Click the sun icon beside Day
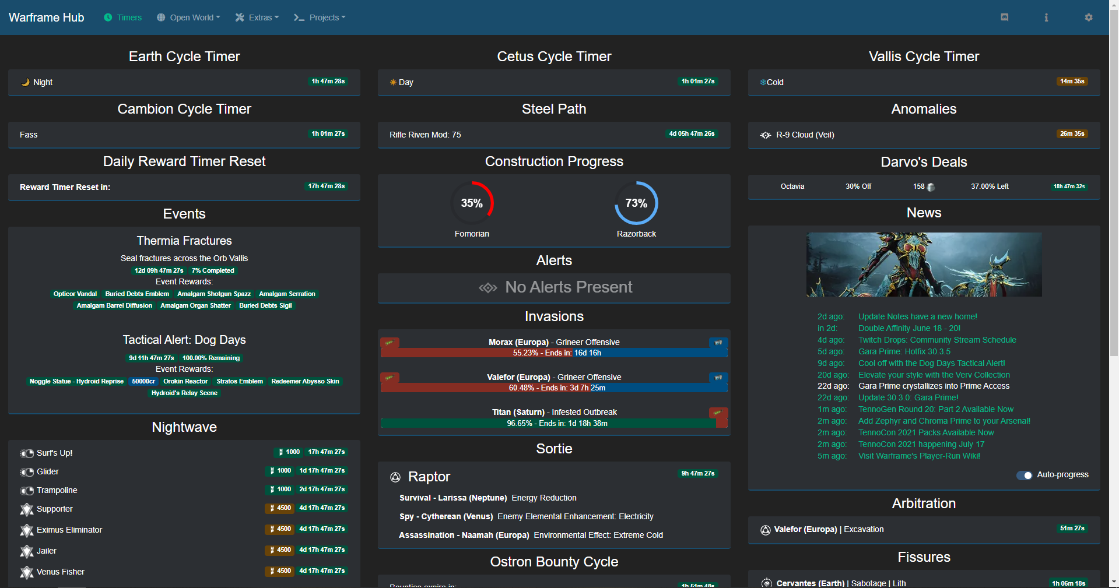This screenshot has width=1119, height=588. (393, 82)
